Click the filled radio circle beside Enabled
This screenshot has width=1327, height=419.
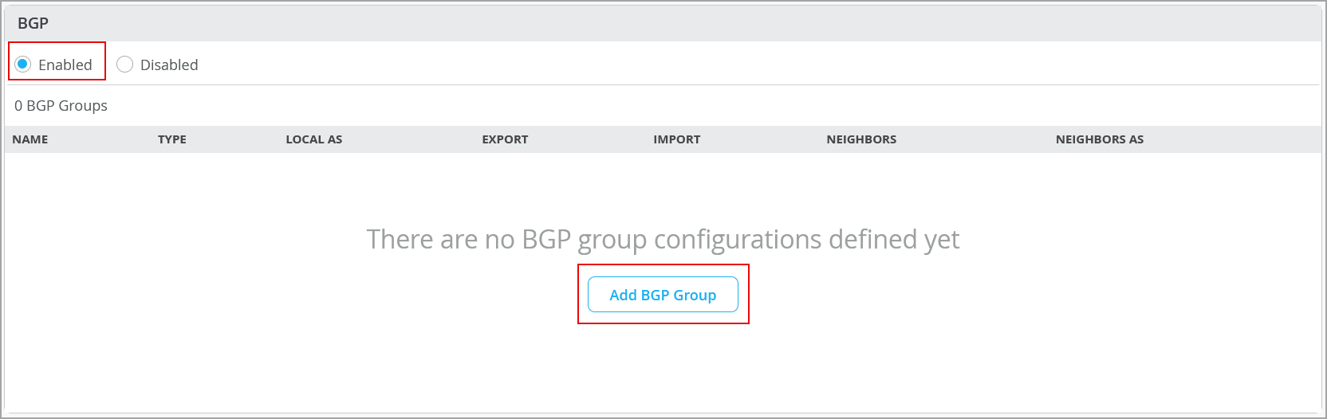coord(23,65)
